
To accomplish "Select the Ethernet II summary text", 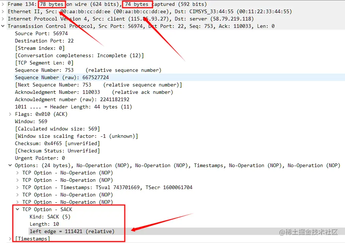I will click(x=150, y=11).
